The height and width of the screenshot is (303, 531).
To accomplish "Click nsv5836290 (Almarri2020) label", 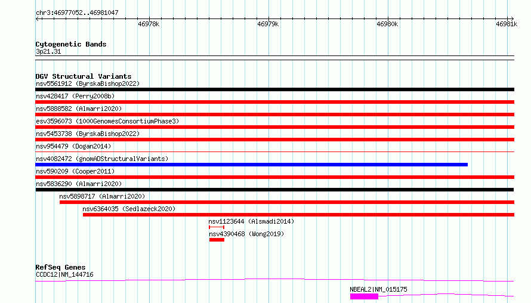I will (79, 184).
